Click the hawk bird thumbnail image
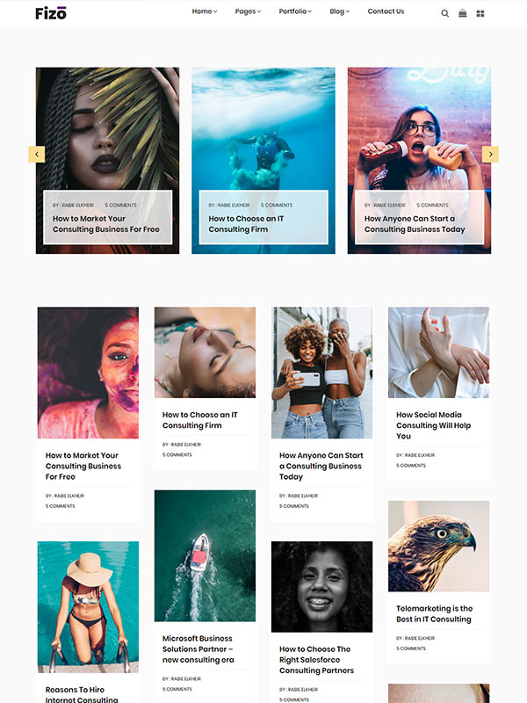Image resolution: width=527 pixels, height=703 pixels. tap(438, 546)
